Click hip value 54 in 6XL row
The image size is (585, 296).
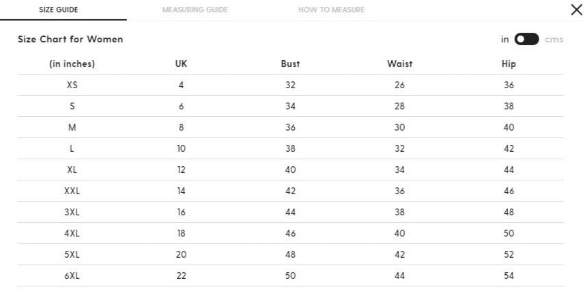(509, 275)
